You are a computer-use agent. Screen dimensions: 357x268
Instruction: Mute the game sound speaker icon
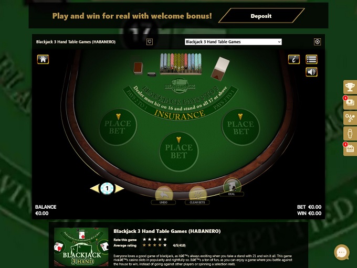pyautogui.click(x=311, y=72)
